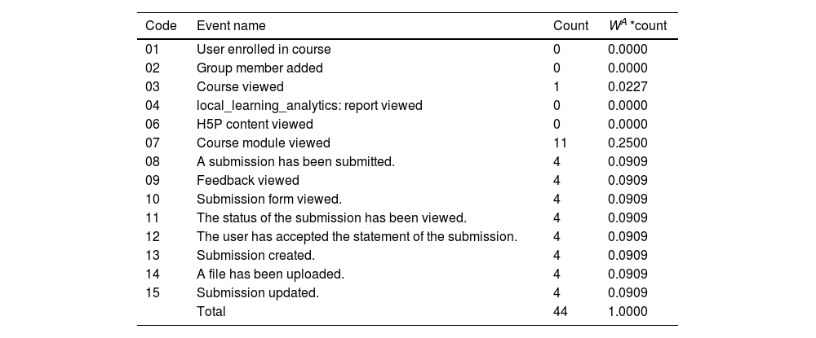Select "A file has been uploaded." row
Screen dimensions: 816x338
[270, 274]
